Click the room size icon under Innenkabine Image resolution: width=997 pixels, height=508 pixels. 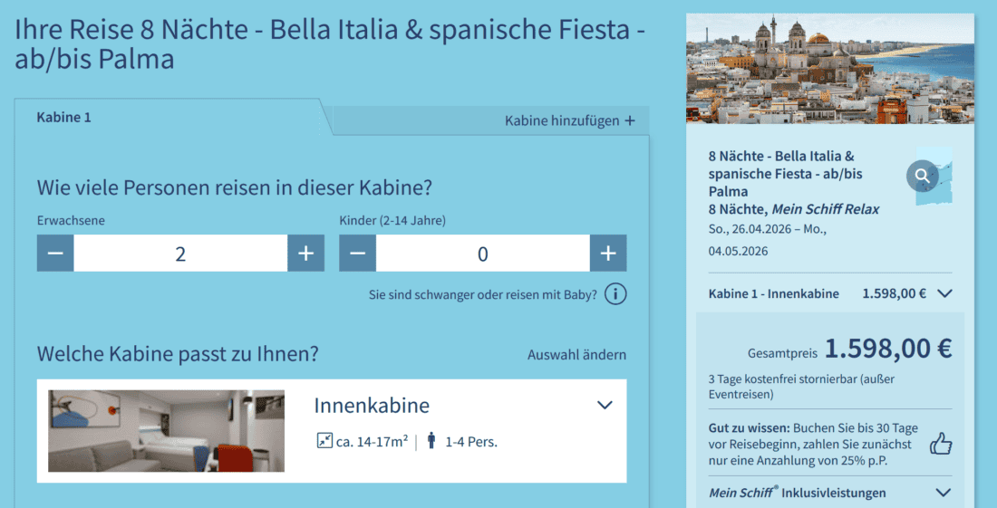pos(324,441)
